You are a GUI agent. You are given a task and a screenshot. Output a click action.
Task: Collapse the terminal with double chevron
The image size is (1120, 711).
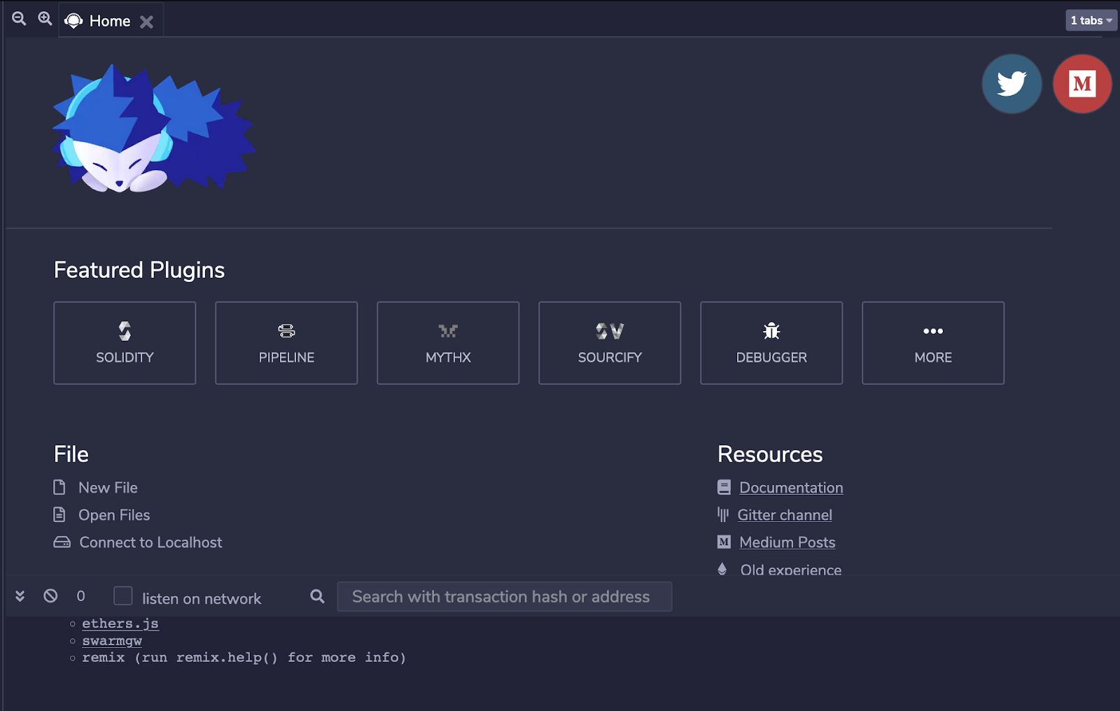[20, 596]
